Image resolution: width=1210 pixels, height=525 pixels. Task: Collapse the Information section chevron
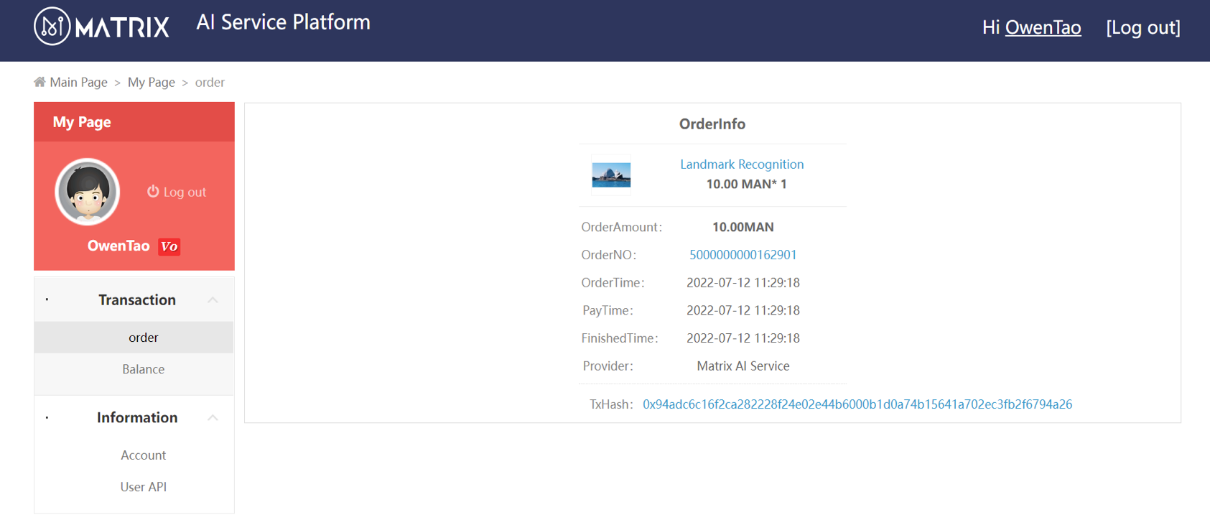click(x=213, y=418)
